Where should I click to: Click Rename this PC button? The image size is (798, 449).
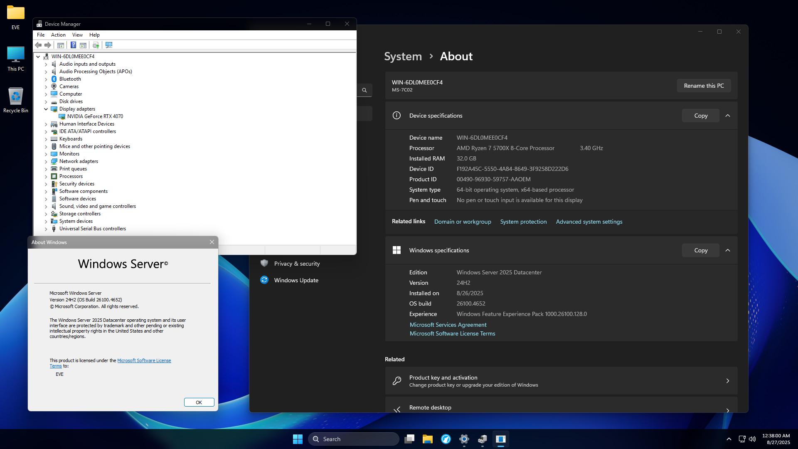coord(704,86)
